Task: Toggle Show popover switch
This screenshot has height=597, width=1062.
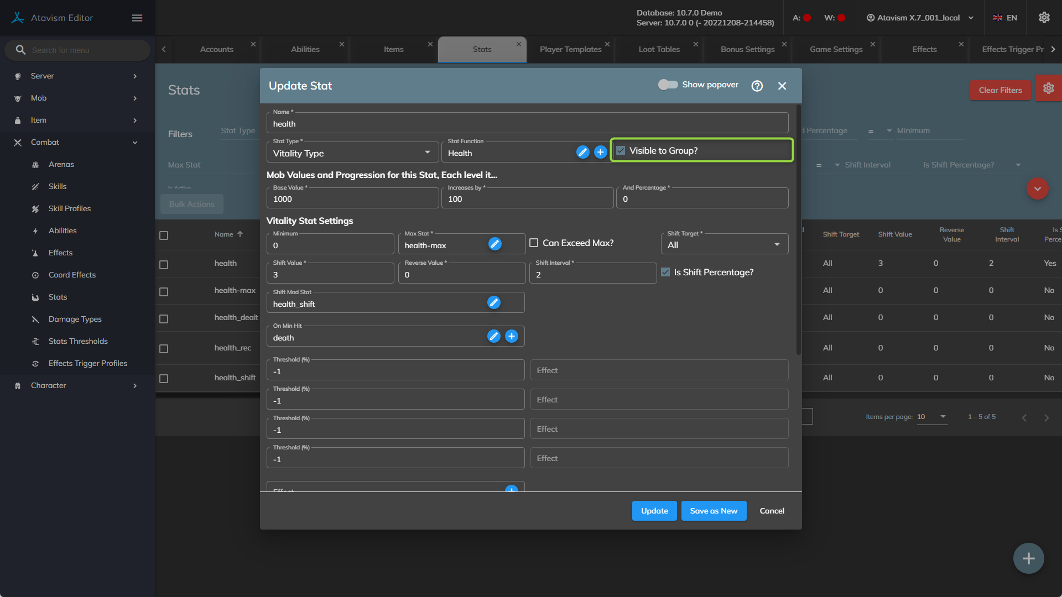Action: [668, 85]
